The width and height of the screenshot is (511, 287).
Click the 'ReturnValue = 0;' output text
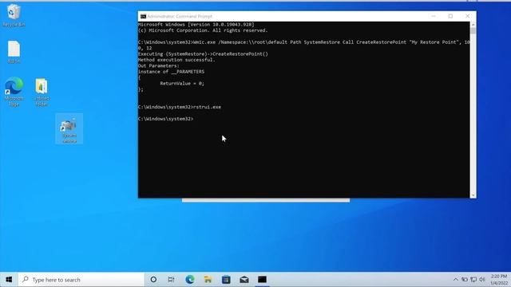pos(182,84)
